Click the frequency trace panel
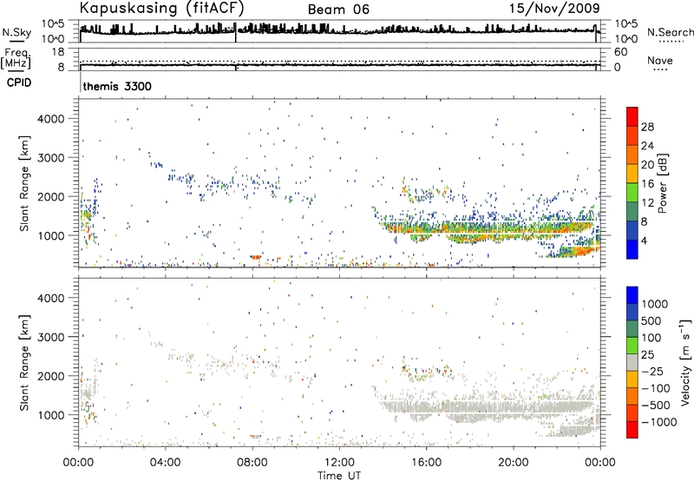694x481 pixels. (339, 59)
